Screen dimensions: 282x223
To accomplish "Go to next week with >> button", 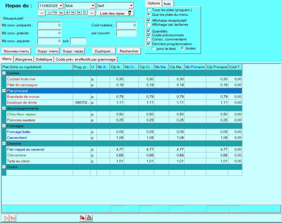I will [92, 13].
